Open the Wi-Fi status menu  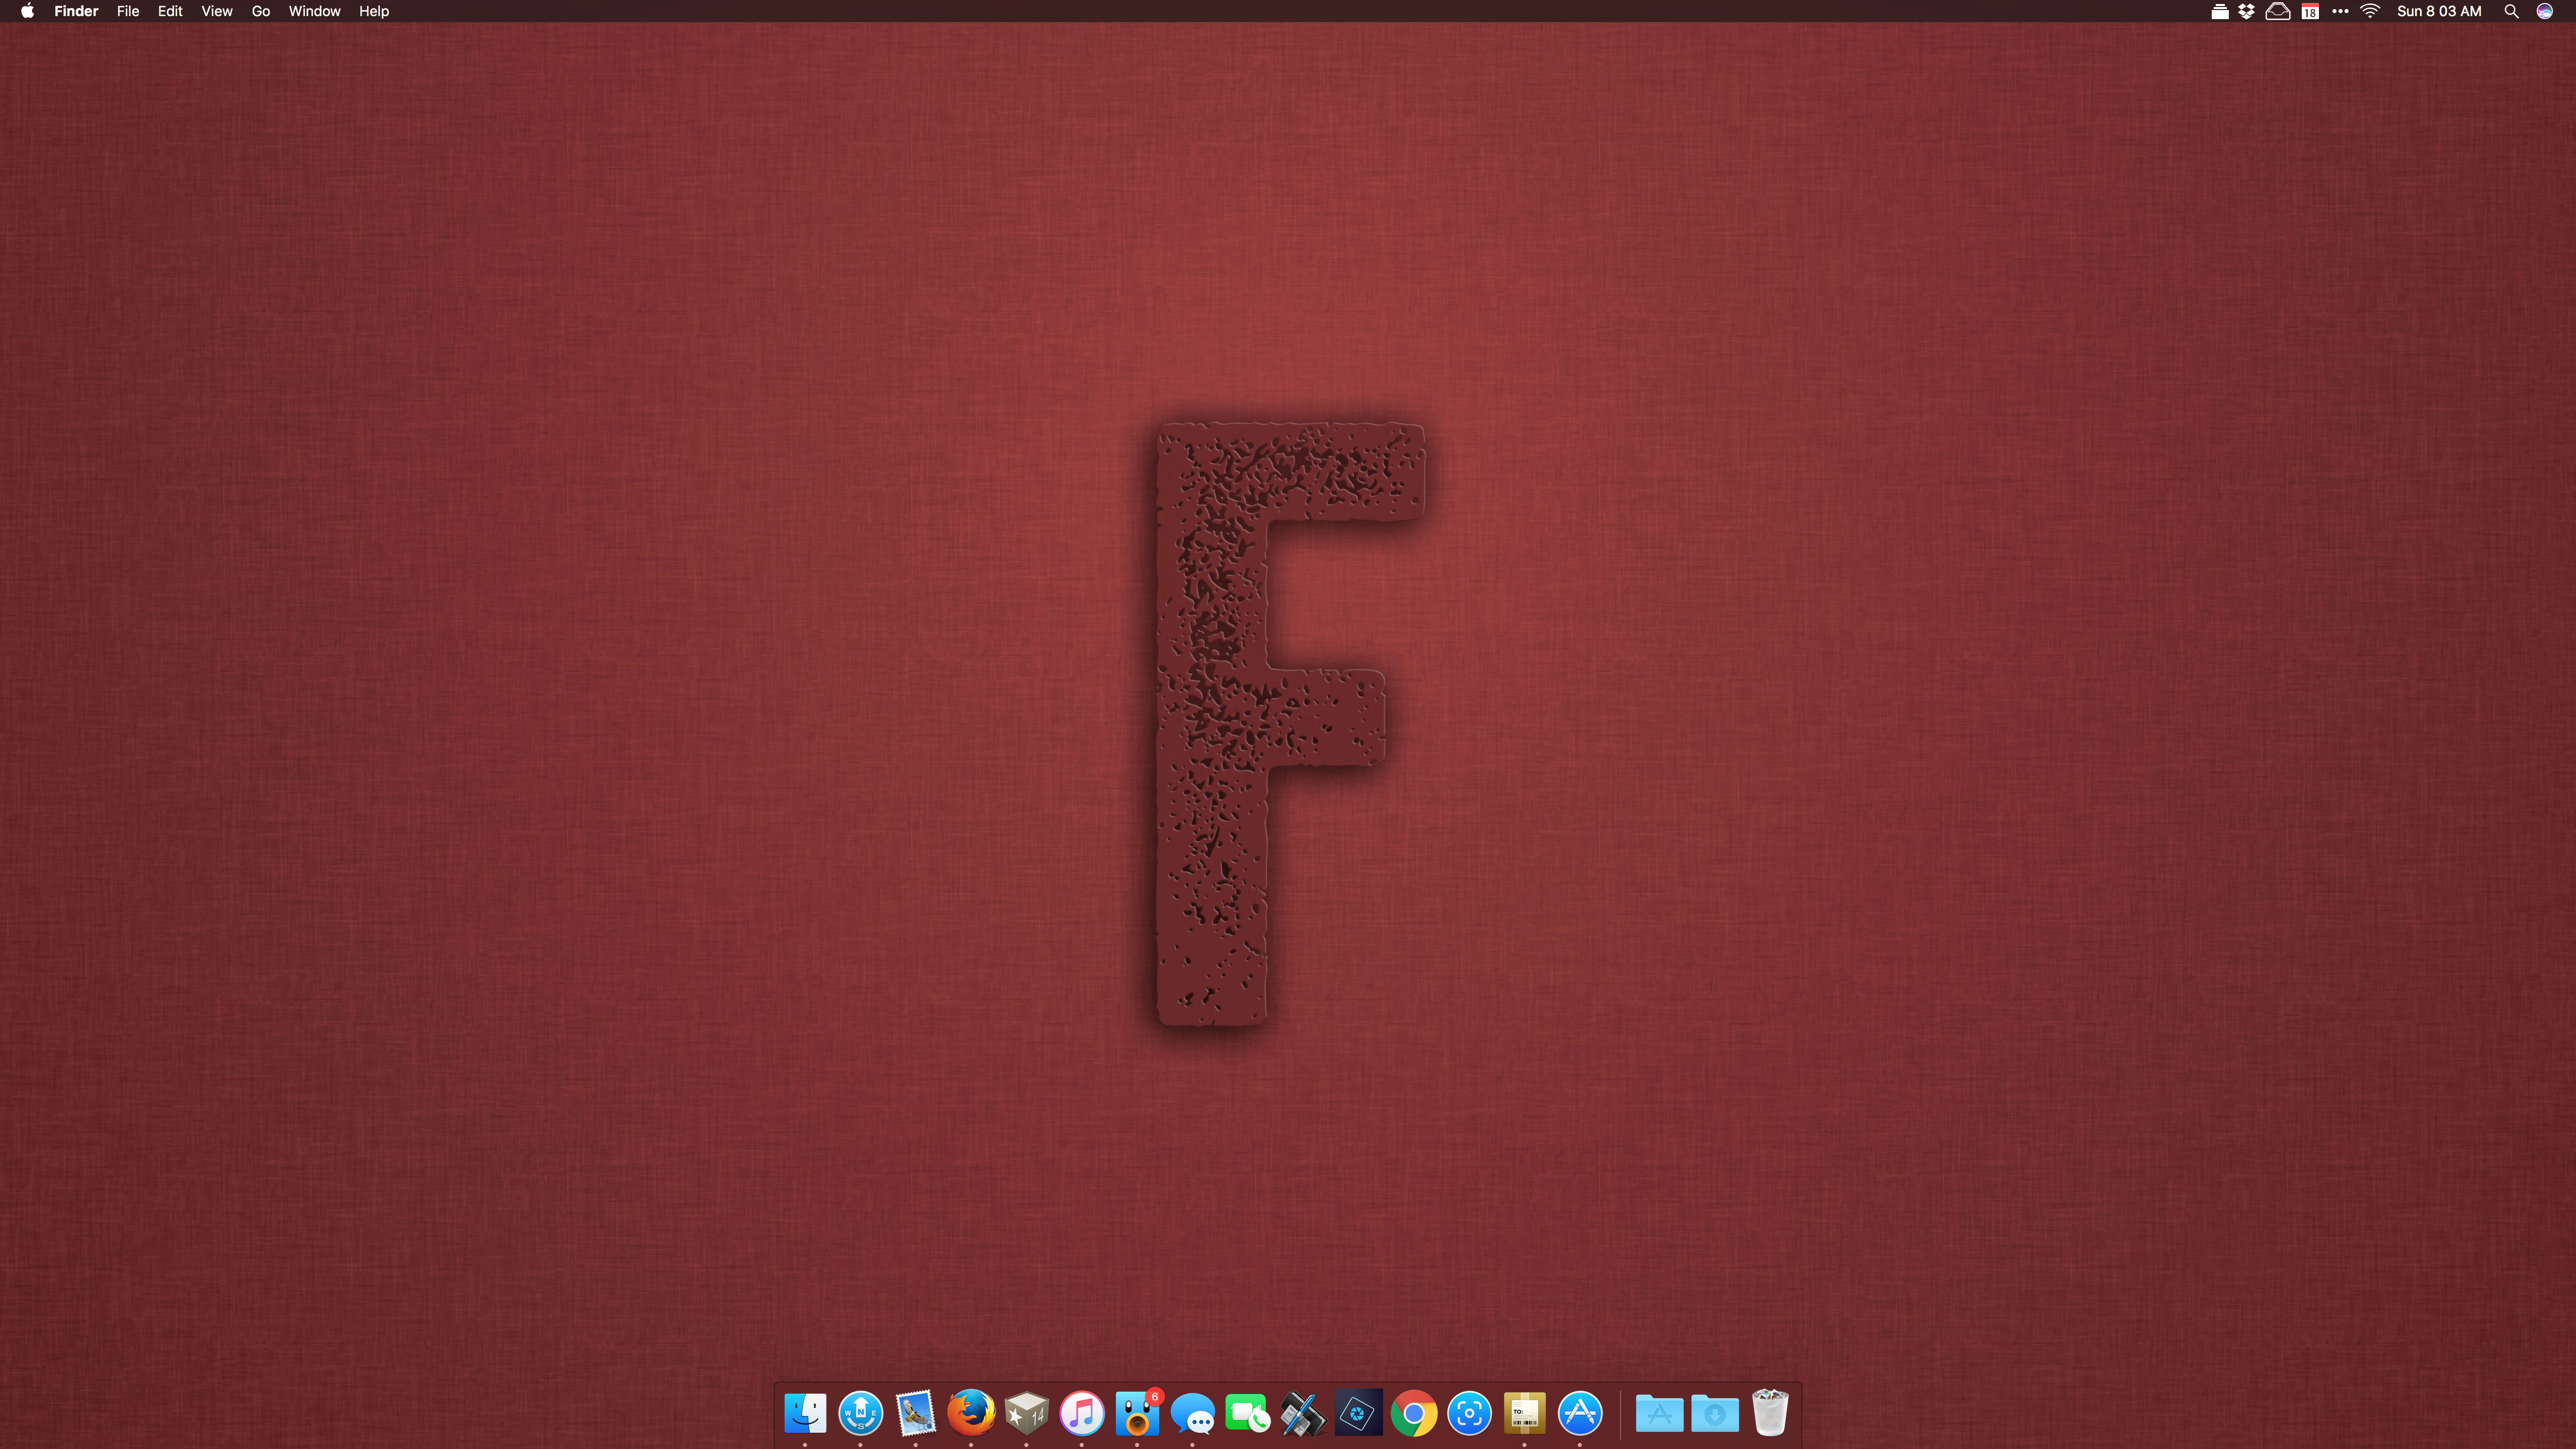[x=2370, y=11]
